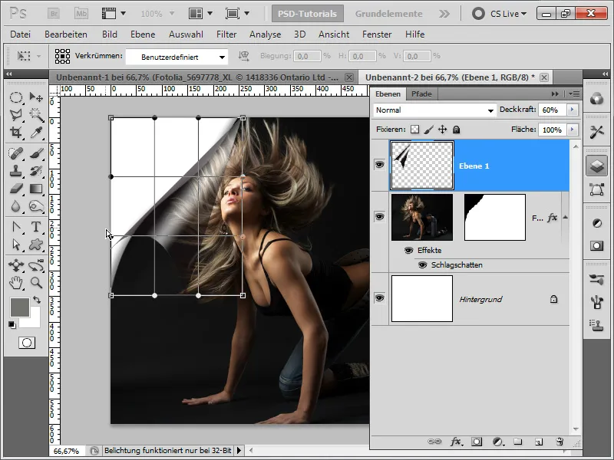The image size is (614, 460).
Task: Open the Deckkraft opacity slider arrow
Action: click(x=573, y=110)
